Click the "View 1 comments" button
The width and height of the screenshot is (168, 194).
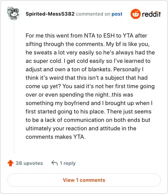click(84, 180)
